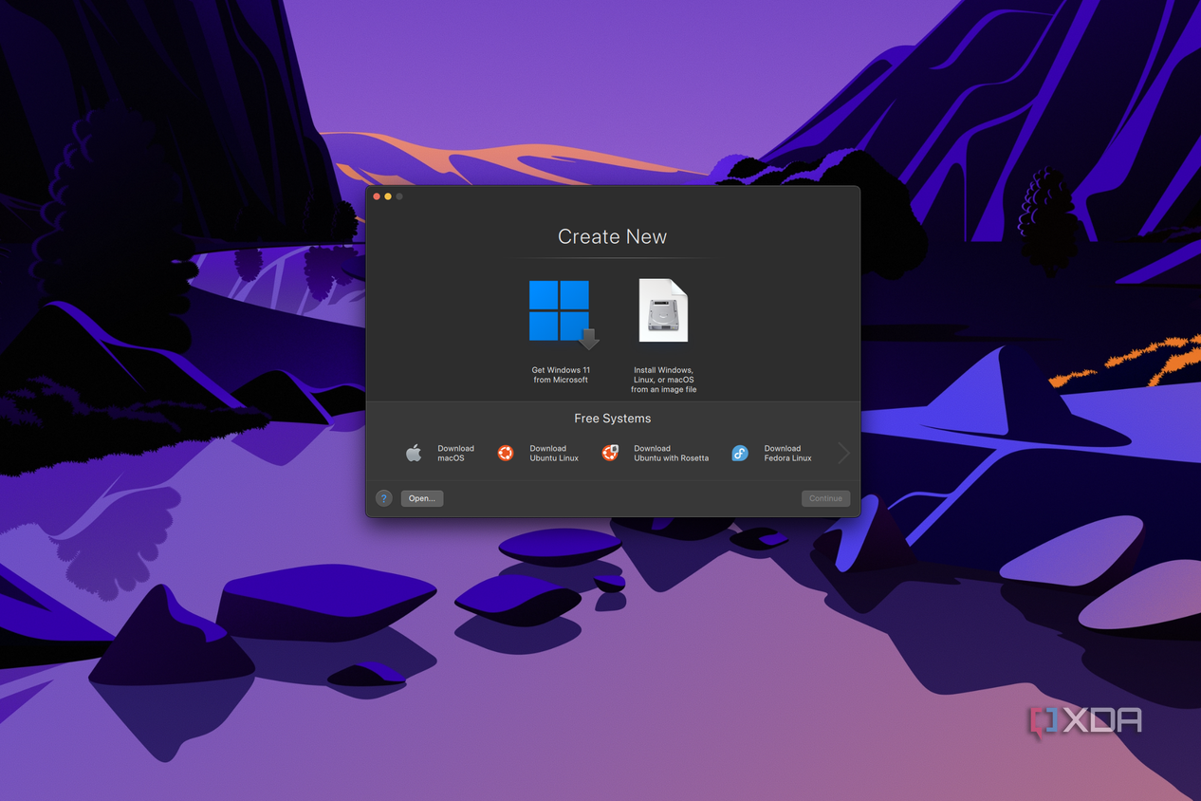This screenshot has width=1201, height=801.
Task: Close the Create New window
Action: pyautogui.click(x=377, y=196)
